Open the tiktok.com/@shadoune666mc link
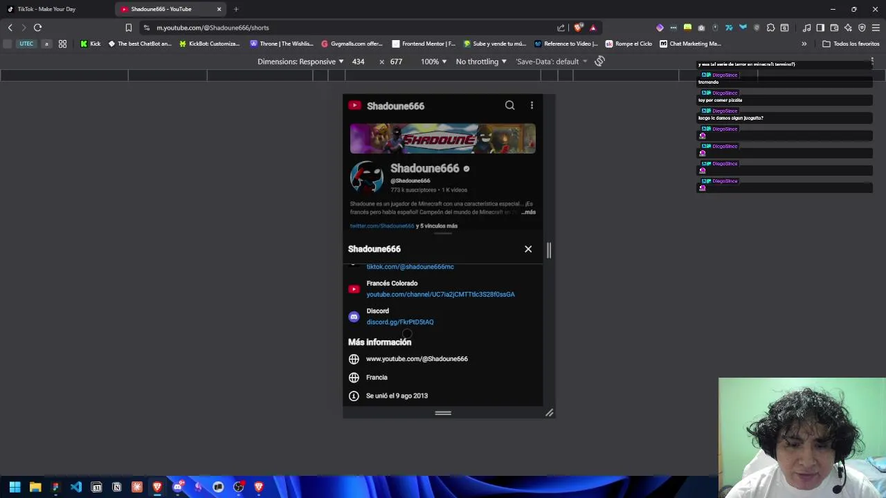 coord(410,266)
